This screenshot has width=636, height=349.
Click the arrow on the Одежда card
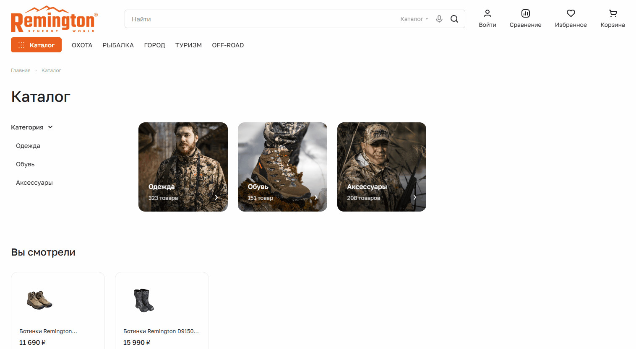216,197
